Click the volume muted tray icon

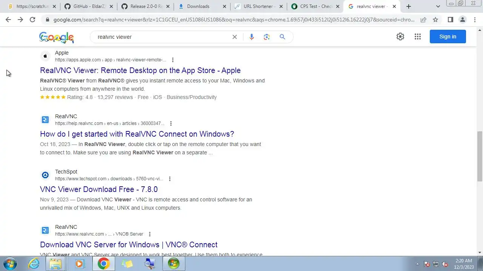coord(445,264)
